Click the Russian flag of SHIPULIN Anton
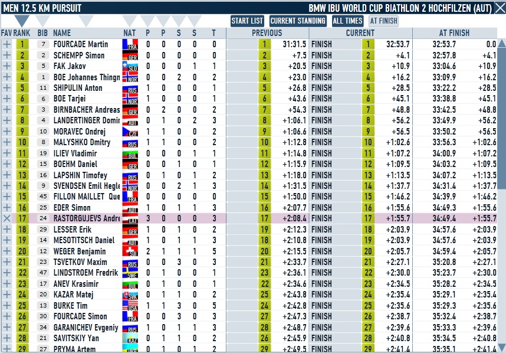The image size is (506, 353). coord(130,88)
